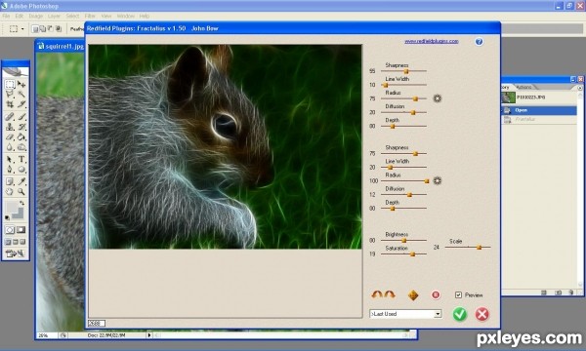The width and height of the screenshot is (586, 351).
Task: Create new snapshot via camera icon
Action: [558, 292]
